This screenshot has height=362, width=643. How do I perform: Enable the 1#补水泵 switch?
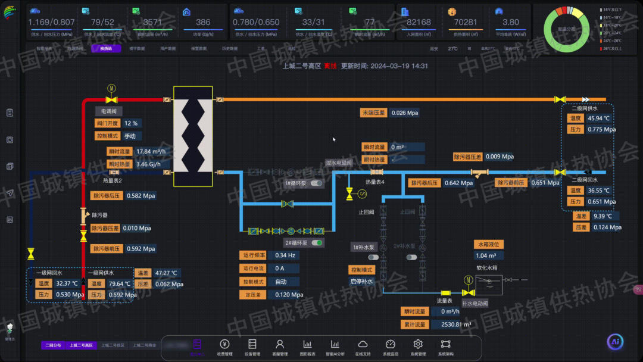pos(373,257)
